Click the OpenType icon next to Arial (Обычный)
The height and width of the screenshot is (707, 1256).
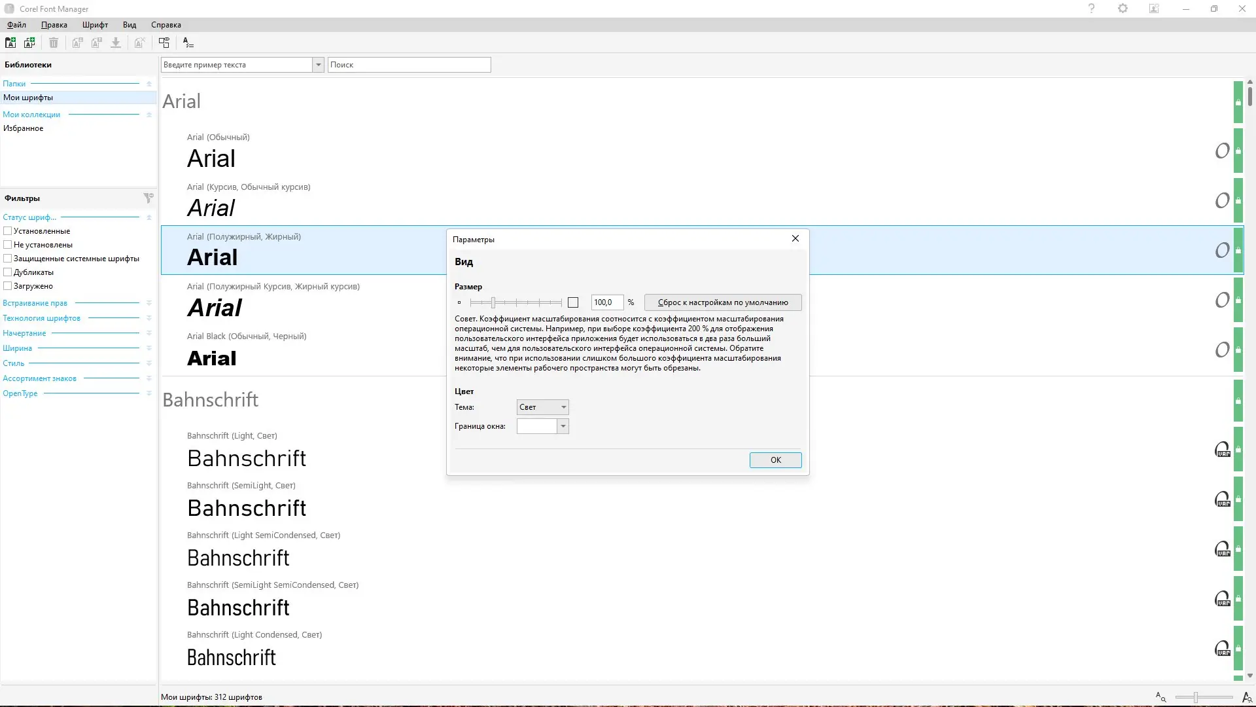click(x=1221, y=151)
